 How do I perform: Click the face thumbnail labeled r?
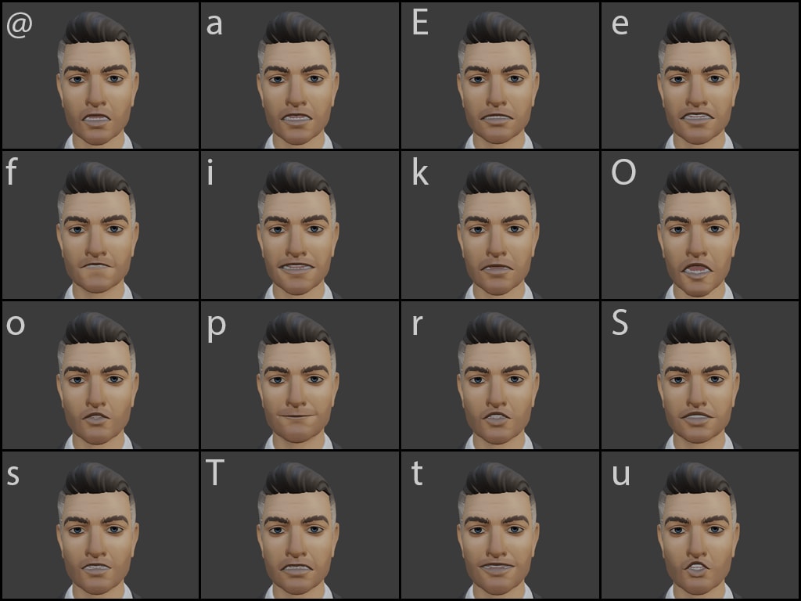click(500, 375)
